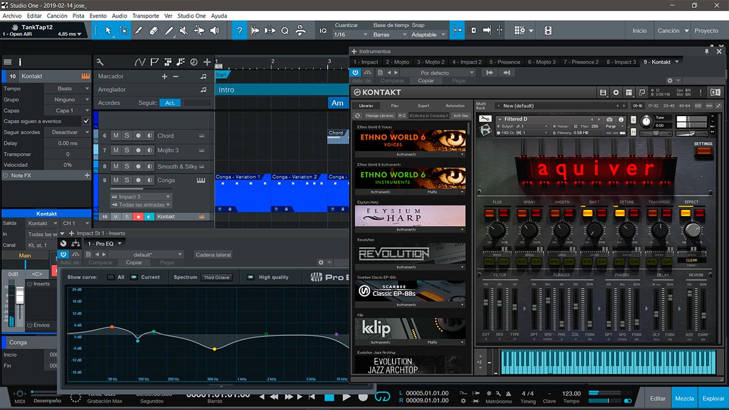Select the Mute tool
This screenshot has width=729, height=410.
pyautogui.click(x=184, y=30)
